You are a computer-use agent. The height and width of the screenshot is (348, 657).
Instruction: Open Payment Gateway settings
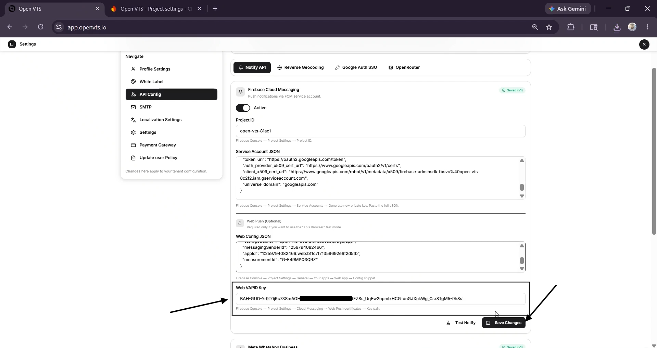[171, 145]
